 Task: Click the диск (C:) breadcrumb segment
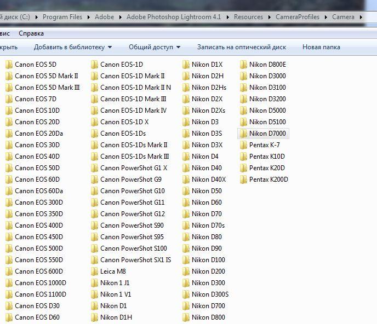tap(15, 17)
